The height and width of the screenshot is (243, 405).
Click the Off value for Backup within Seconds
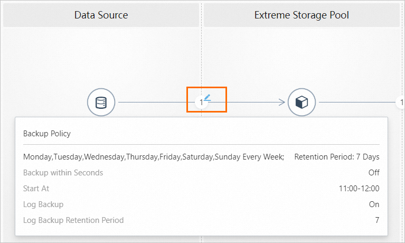coord(374,173)
